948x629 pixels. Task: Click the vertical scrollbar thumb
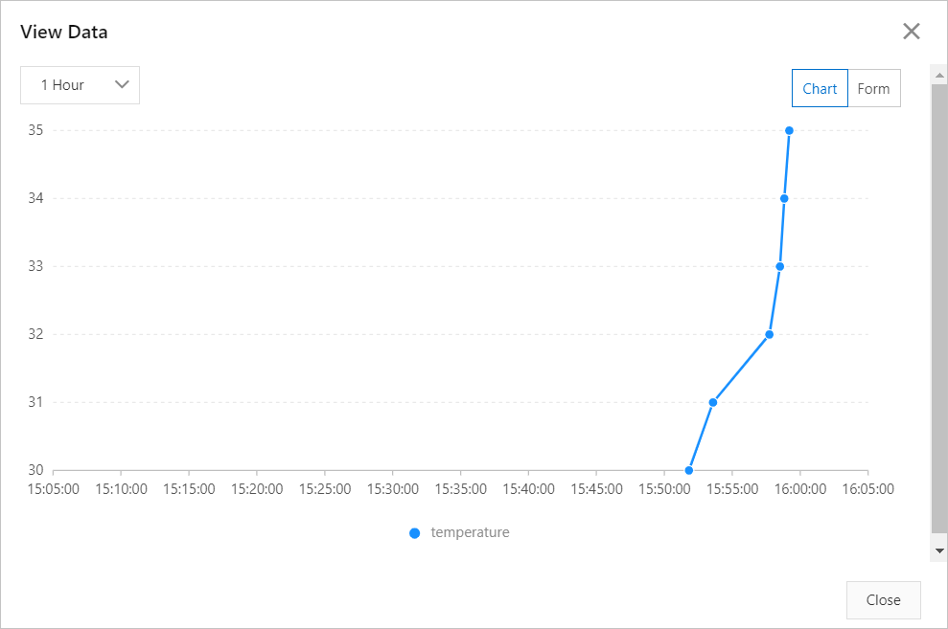coord(939,308)
